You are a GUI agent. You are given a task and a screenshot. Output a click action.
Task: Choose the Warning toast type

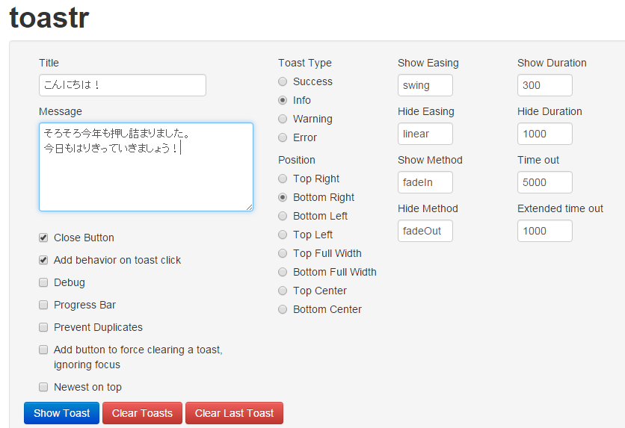point(283,119)
